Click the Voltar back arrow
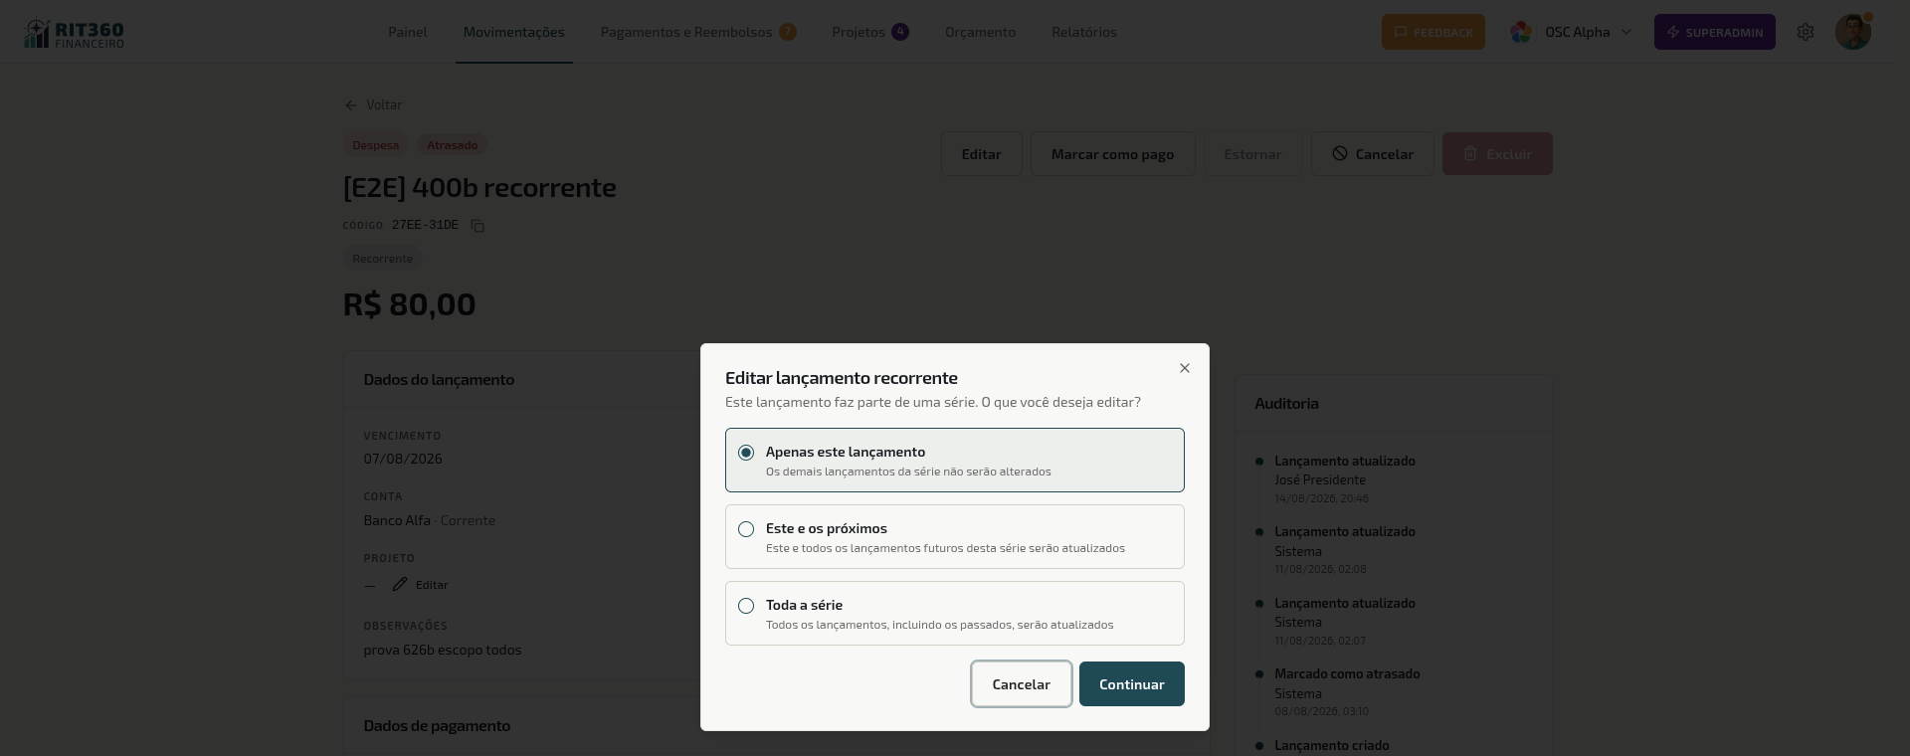The width and height of the screenshot is (1910, 756). tap(350, 105)
